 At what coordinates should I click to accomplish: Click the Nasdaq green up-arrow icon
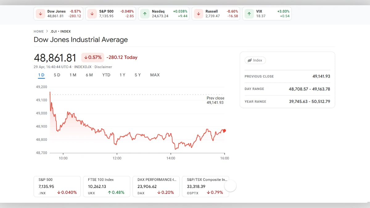tap(145, 14)
